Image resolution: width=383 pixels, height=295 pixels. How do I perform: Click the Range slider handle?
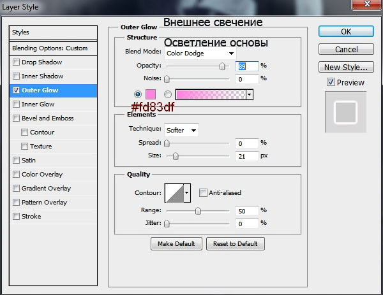click(198, 211)
